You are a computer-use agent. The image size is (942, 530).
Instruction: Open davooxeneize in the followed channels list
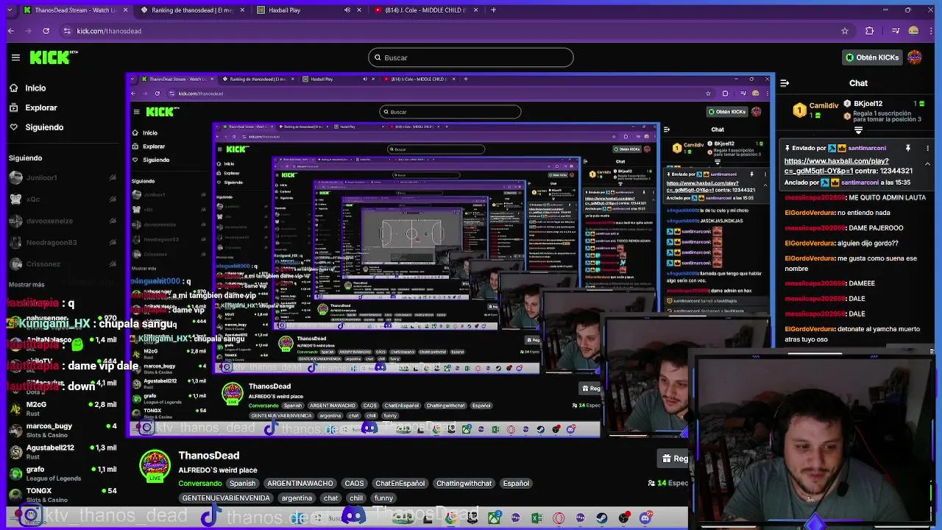tap(62, 221)
